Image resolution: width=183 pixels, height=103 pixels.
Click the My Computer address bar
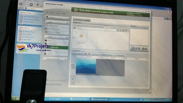pos(34,9)
